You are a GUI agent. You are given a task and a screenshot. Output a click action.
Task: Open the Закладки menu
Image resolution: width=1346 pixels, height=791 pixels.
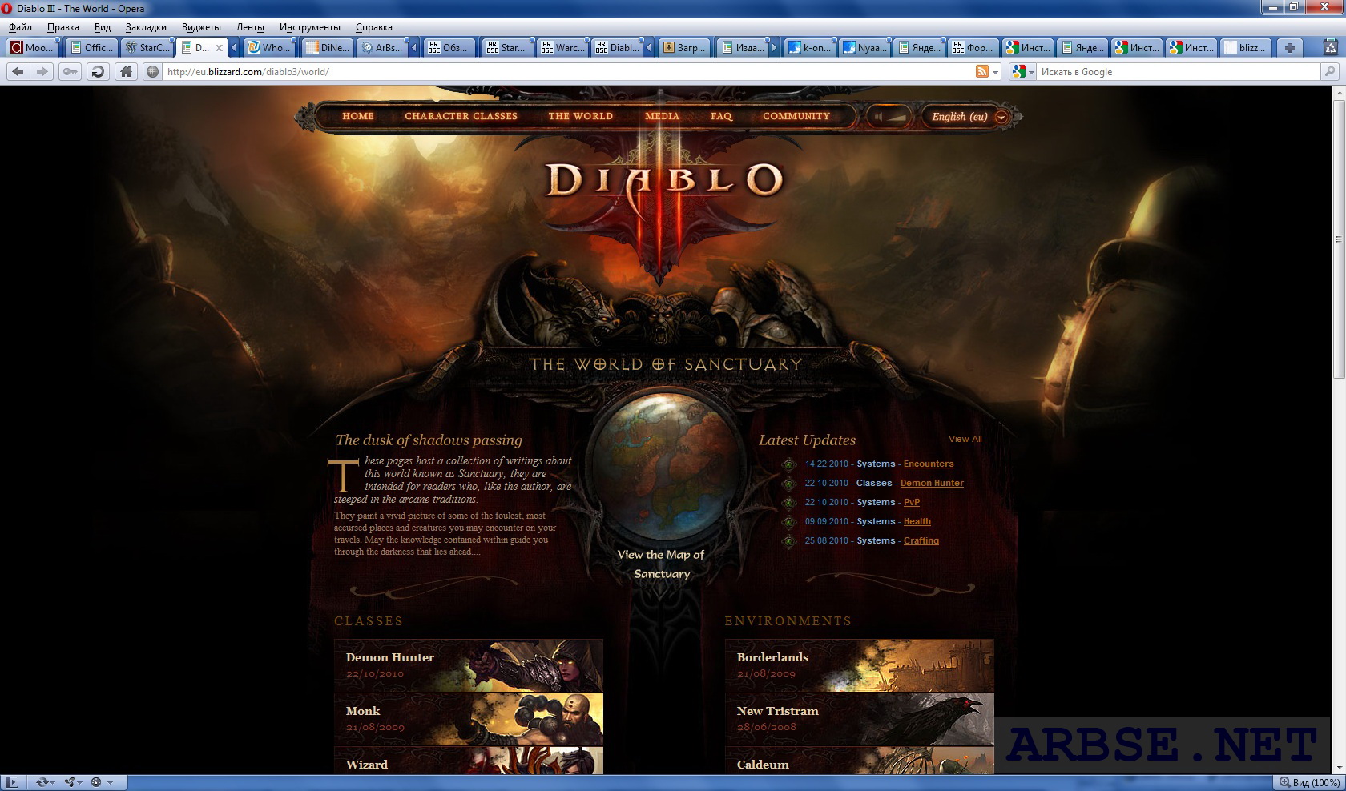(x=146, y=27)
